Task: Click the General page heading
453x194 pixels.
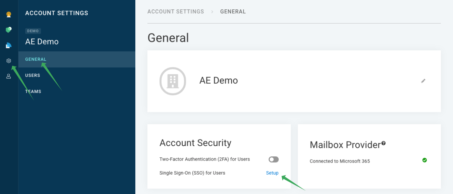Action: (x=168, y=38)
